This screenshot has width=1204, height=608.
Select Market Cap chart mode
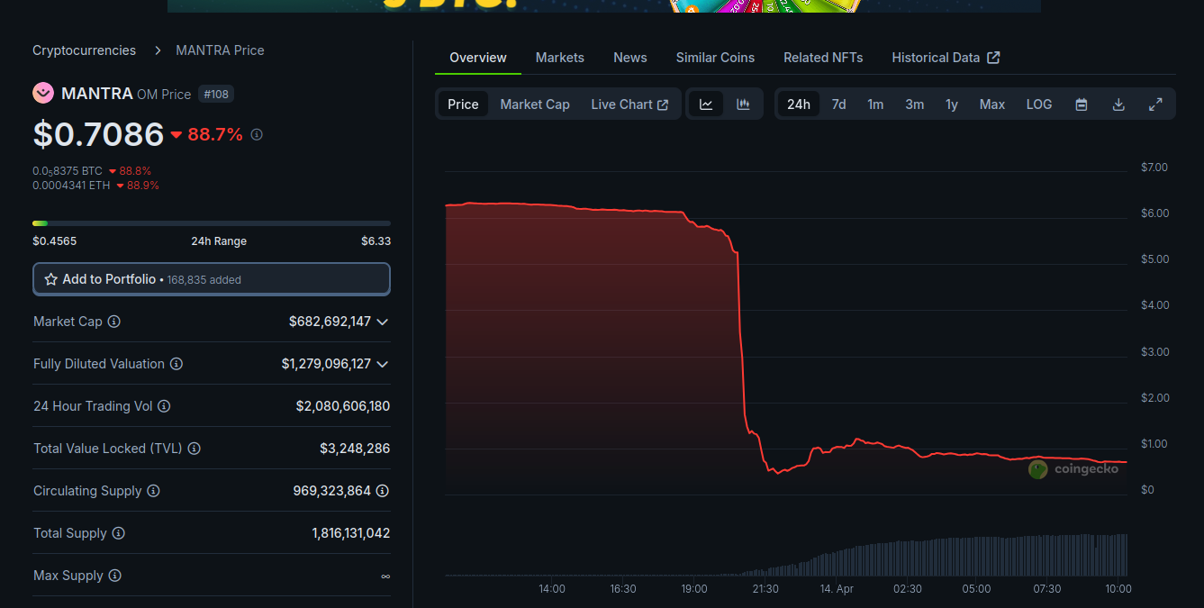535,104
